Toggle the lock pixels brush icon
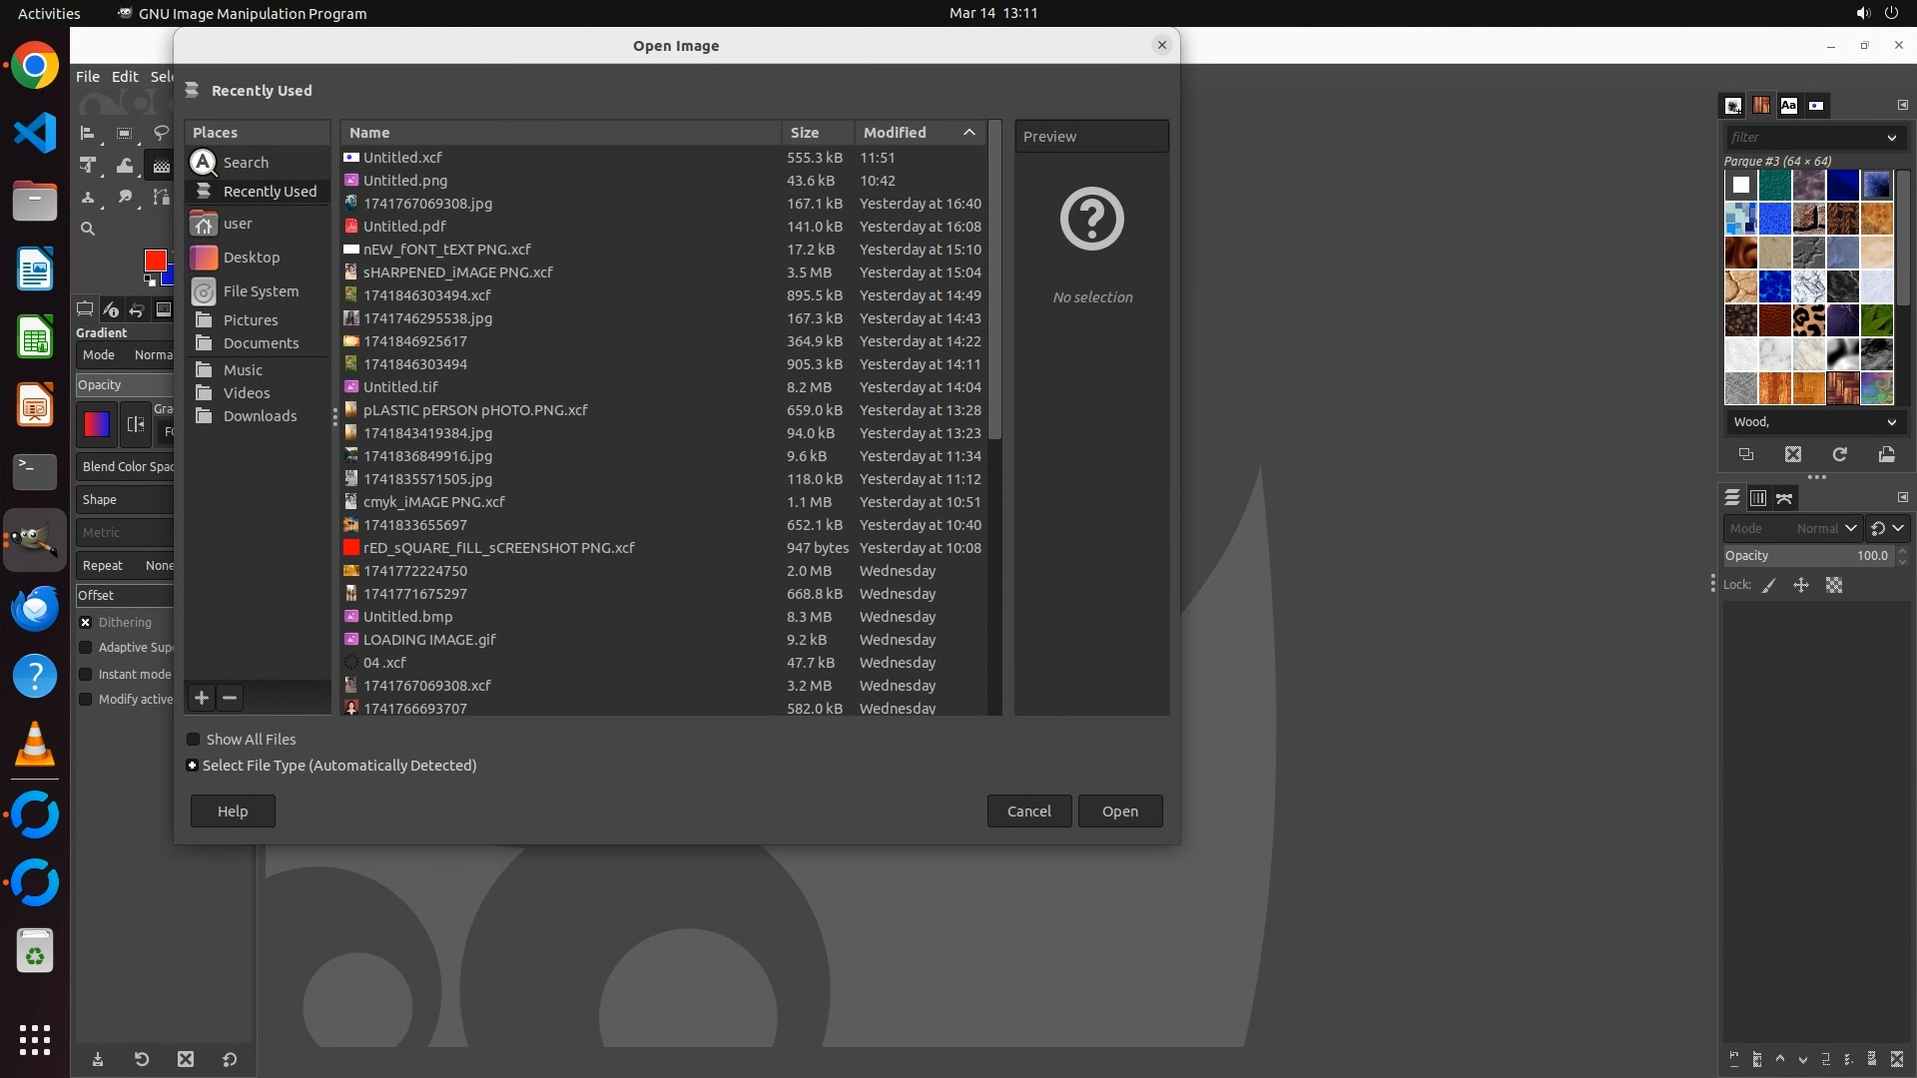The height and width of the screenshot is (1078, 1917). pyautogui.click(x=1769, y=585)
